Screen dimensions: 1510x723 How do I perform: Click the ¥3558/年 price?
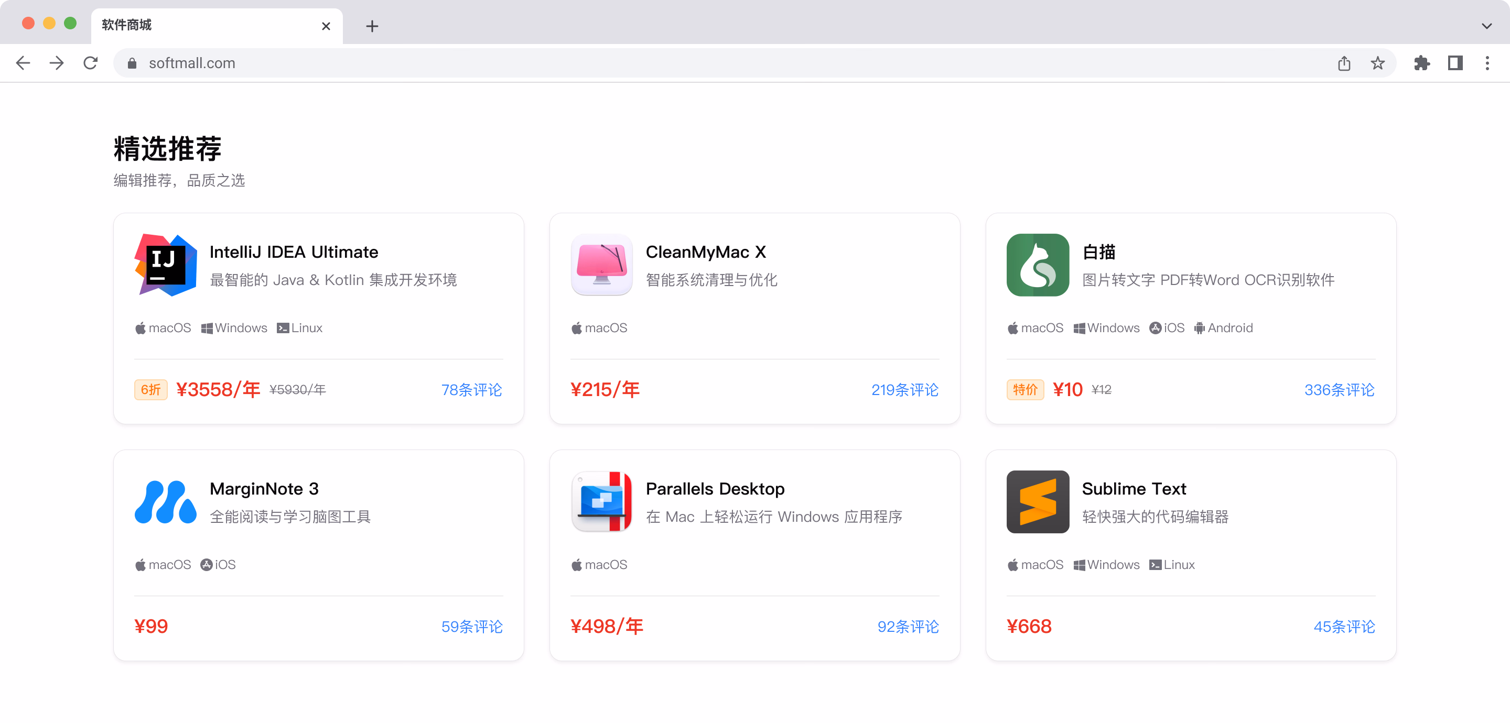coord(218,390)
